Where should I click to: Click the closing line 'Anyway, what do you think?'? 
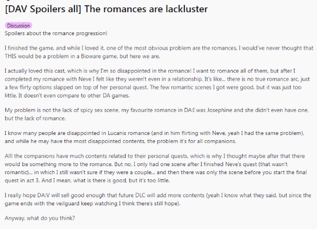(40, 218)
